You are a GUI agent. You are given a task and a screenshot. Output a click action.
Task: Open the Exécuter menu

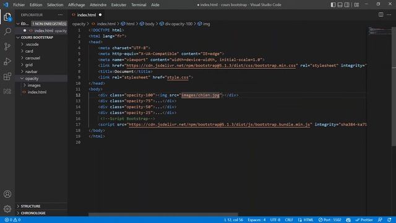coord(119,5)
